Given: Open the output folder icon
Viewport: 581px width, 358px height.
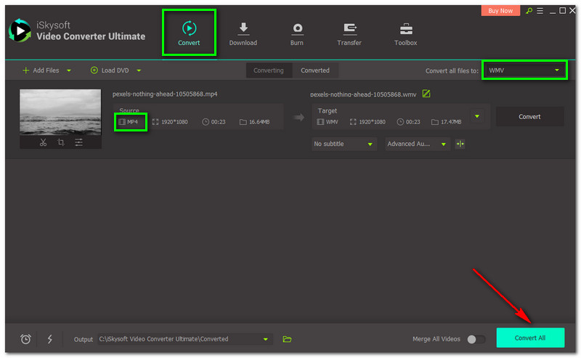Looking at the screenshot, I should pos(287,339).
